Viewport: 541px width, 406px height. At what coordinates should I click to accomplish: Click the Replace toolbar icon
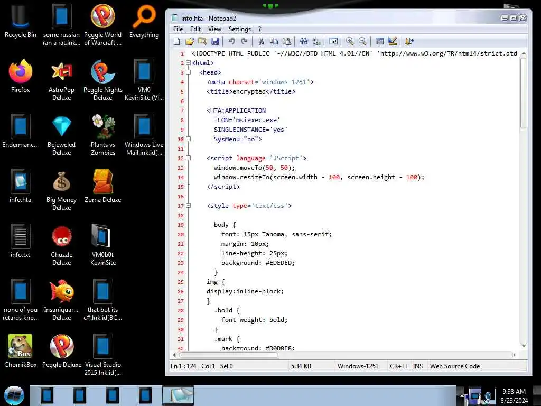pyautogui.click(x=316, y=41)
